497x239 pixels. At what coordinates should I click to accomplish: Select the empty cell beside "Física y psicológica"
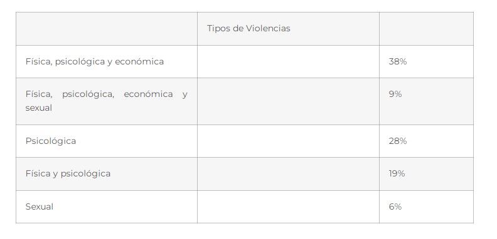[x=288, y=174]
